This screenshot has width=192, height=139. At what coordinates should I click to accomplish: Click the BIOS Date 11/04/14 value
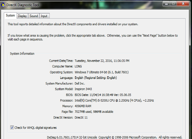tap(103, 95)
